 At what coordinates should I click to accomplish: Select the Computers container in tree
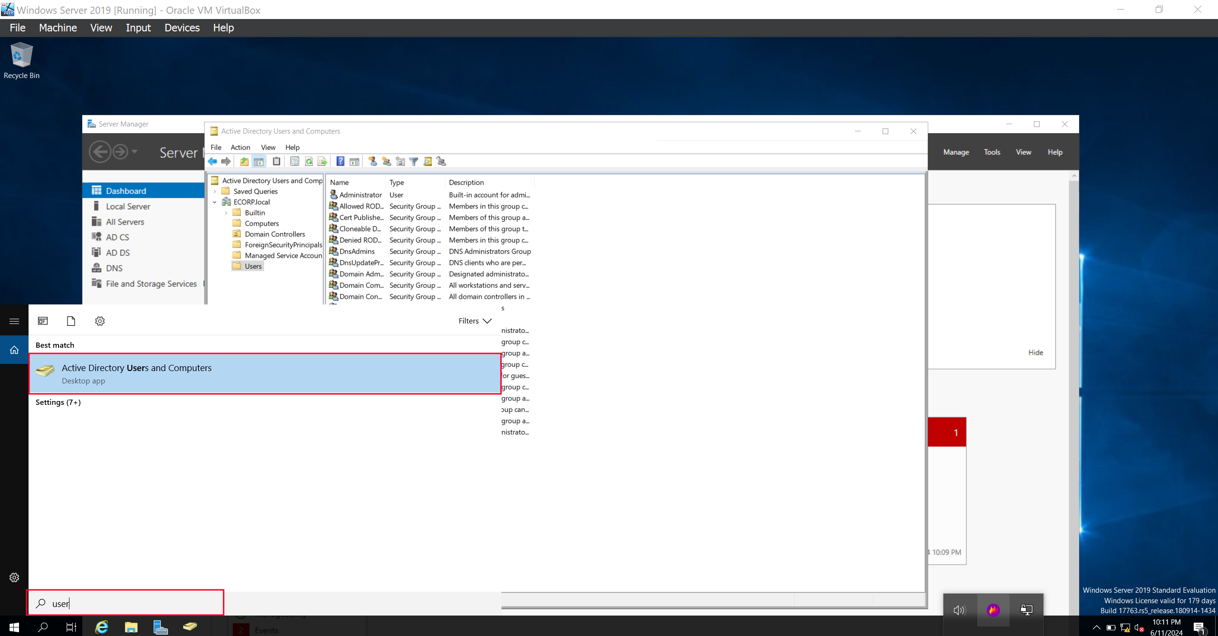[262, 224]
